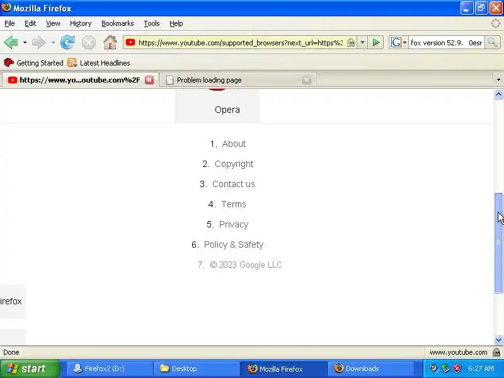Click the security lock icon in address bar
The width and height of the screenshot is (504, 378).
click(x=351, y=42)
